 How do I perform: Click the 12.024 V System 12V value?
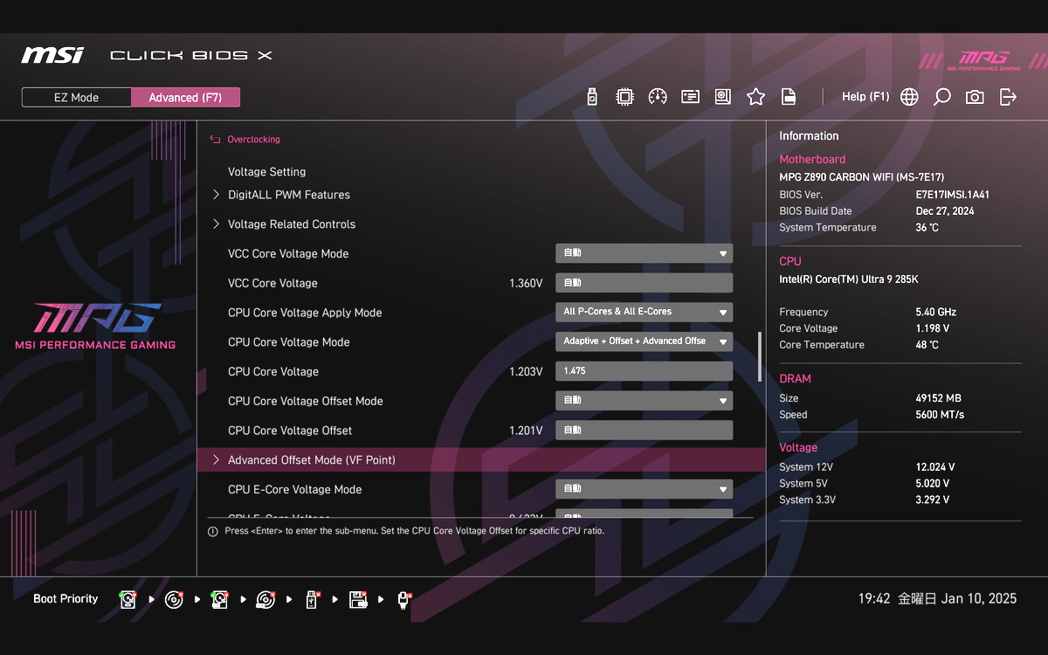pyautogui.click(x=934, y=467)
